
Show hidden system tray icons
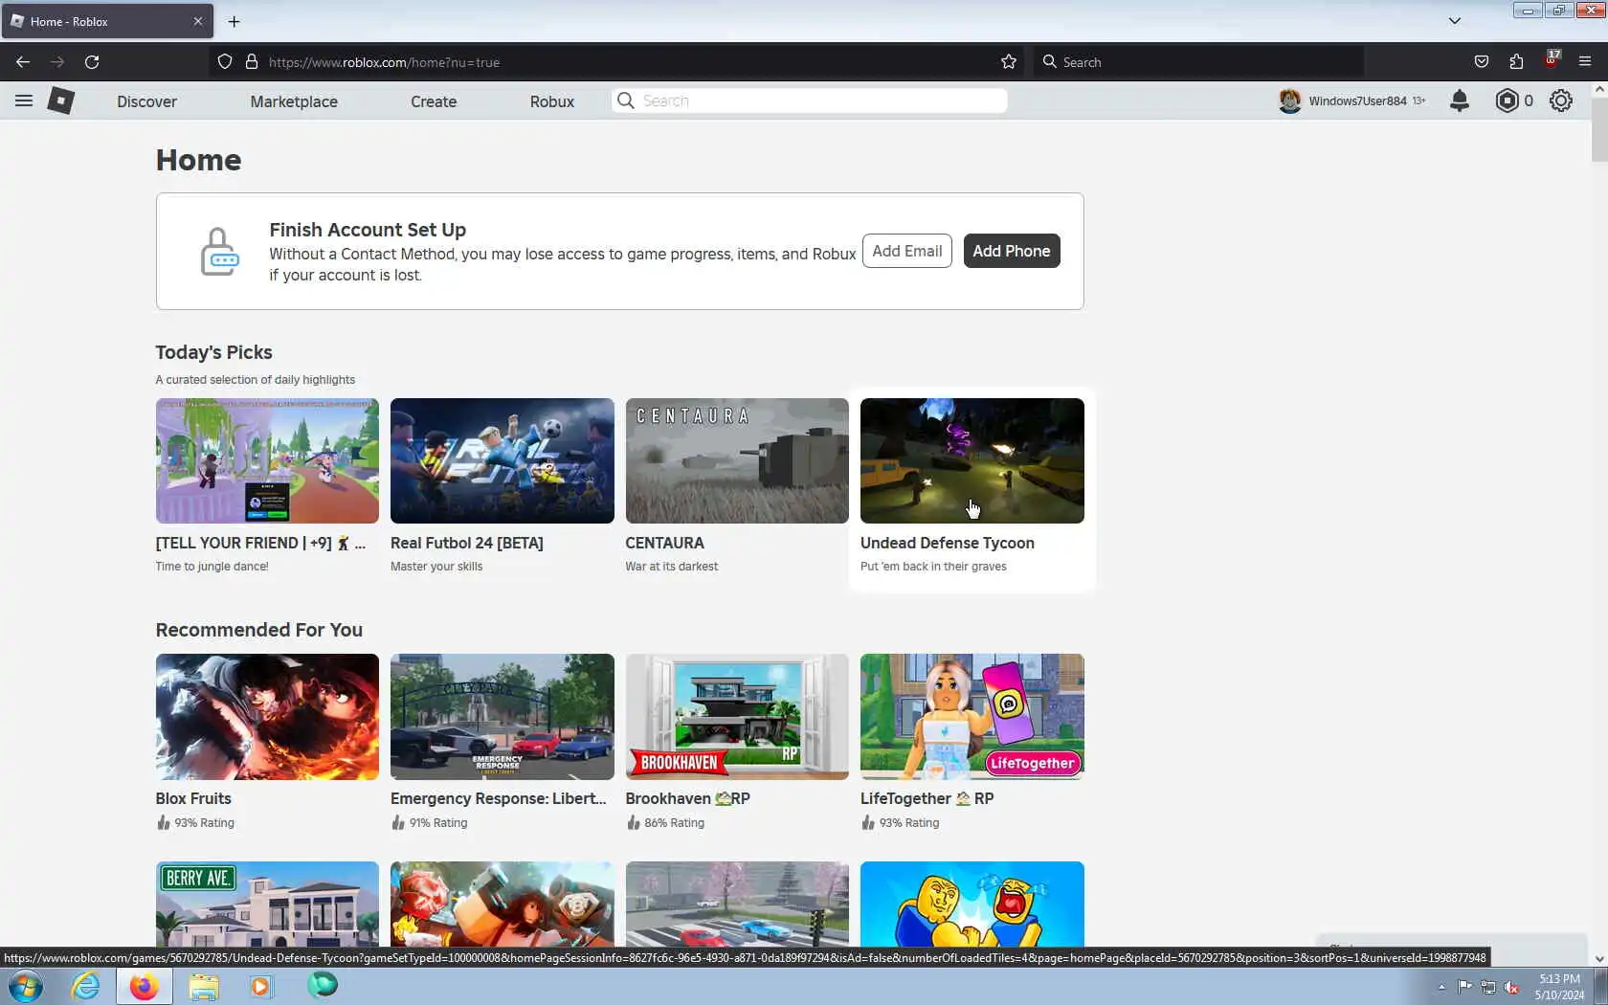pos(1441,987)
